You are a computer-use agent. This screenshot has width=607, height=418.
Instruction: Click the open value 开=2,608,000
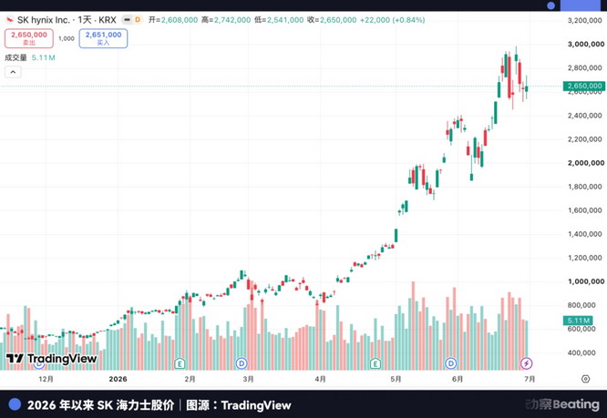pos(173,20)
